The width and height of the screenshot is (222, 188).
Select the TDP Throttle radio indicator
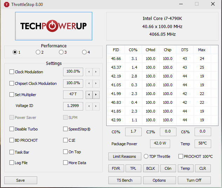(146, 156)
